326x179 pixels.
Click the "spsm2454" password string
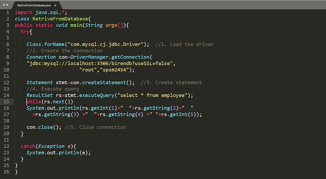click(114, 70)
